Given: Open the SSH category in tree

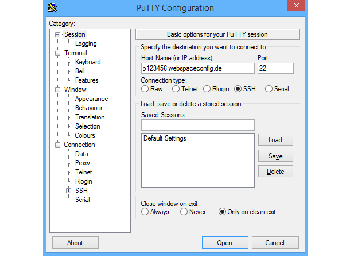Looking at the screenshot, I should click(81, 191).
